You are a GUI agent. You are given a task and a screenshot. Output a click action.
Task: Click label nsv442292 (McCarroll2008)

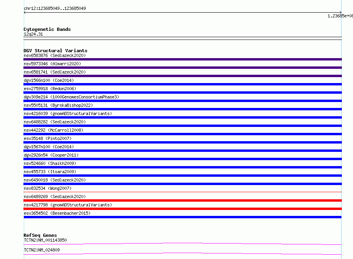coord(54,130)
